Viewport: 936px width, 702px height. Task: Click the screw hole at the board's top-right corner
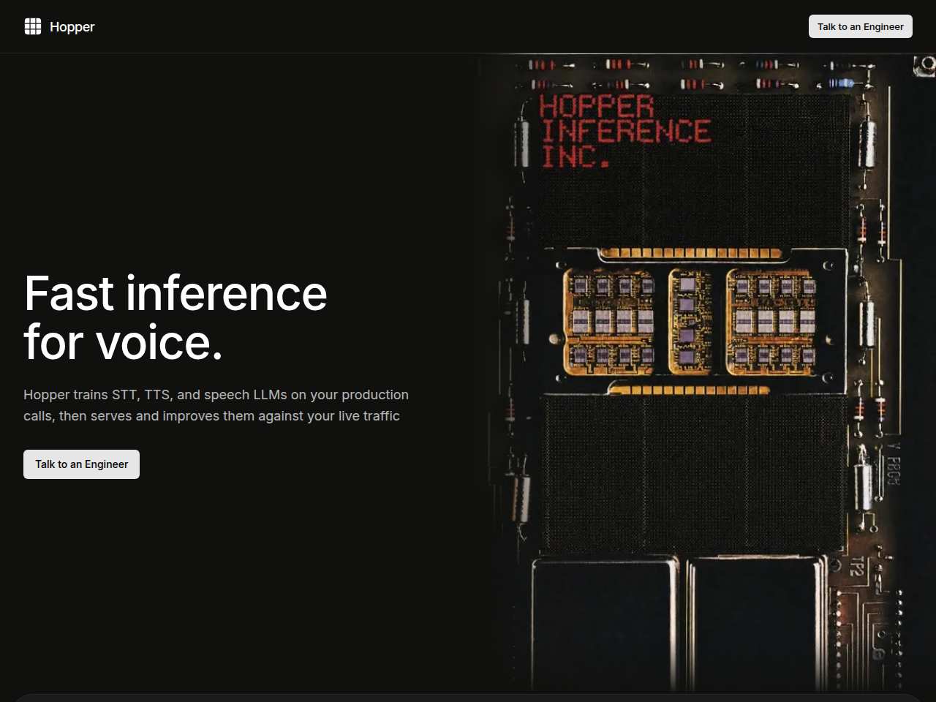(925, 67)
